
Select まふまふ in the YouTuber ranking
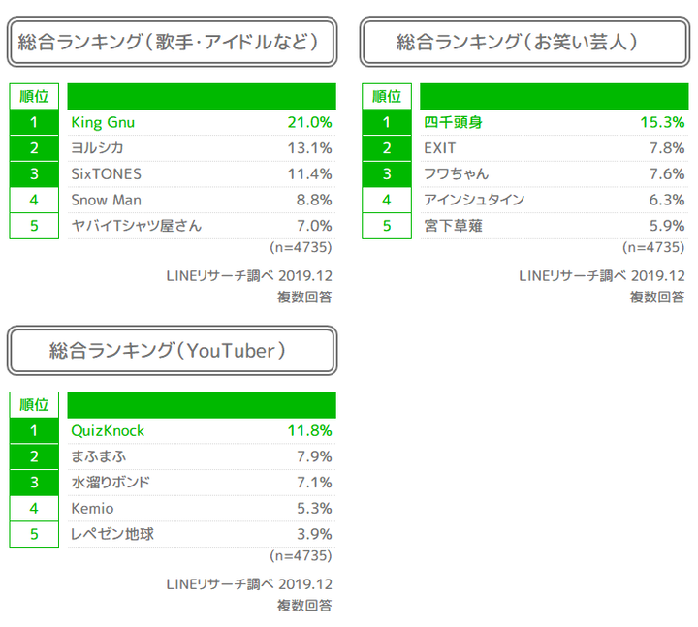[x=98, y=456]
